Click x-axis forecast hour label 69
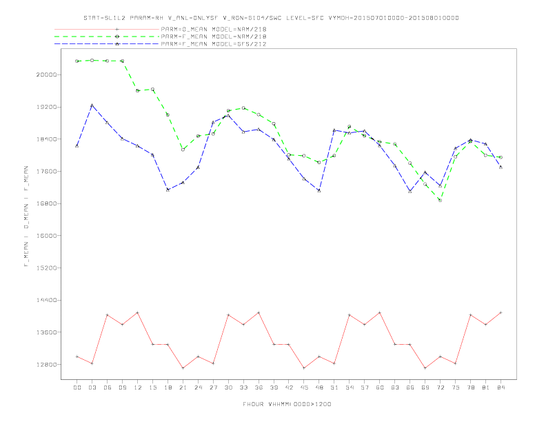This screenshot has height=422, width=546. click(425, 388)
